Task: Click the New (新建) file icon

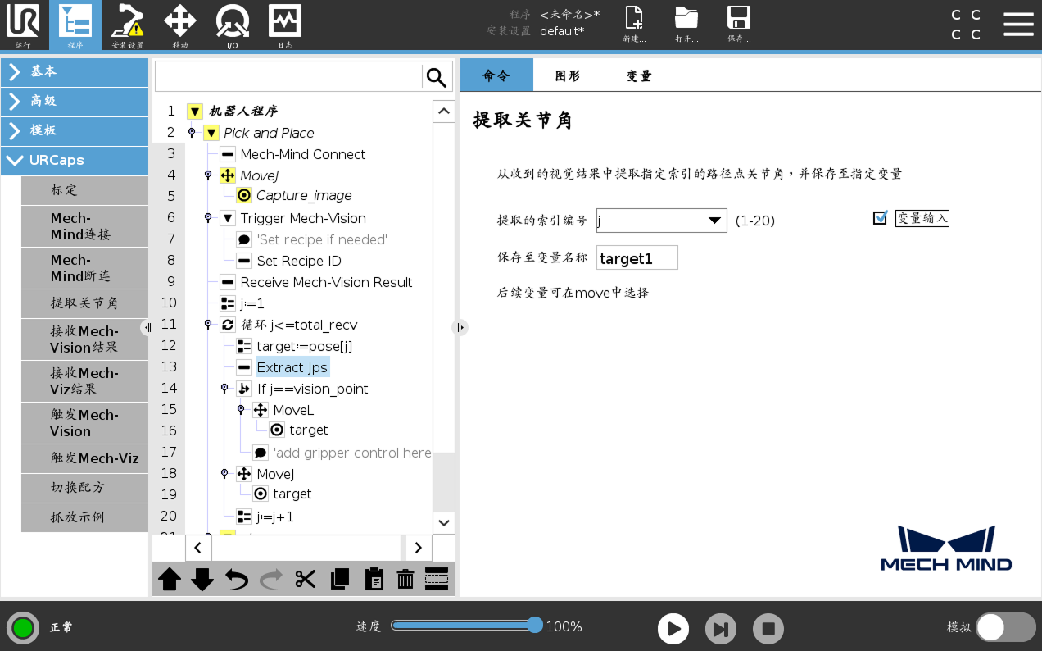Action: [634, 25]
